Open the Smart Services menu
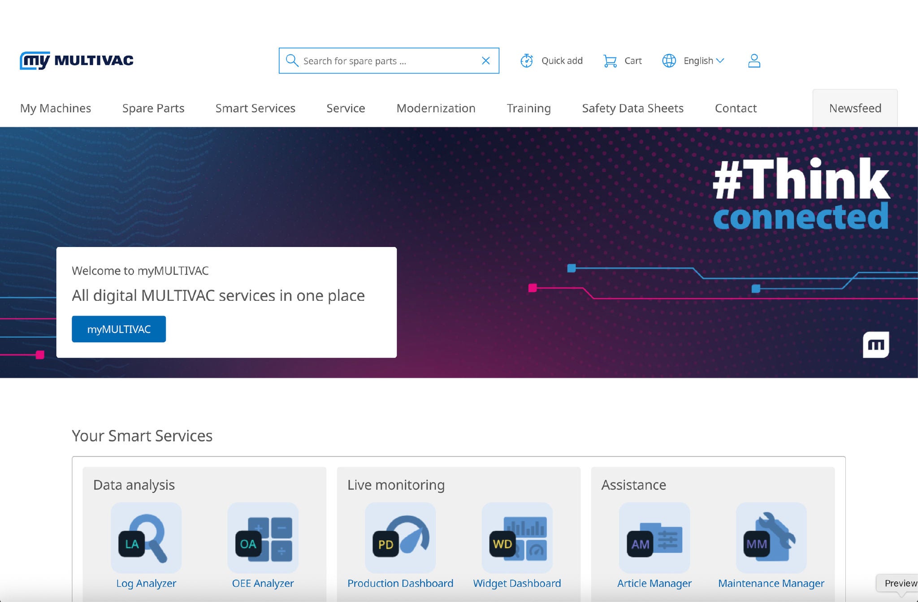This screenshot has width=918, height=602. [x=255, y=108]
